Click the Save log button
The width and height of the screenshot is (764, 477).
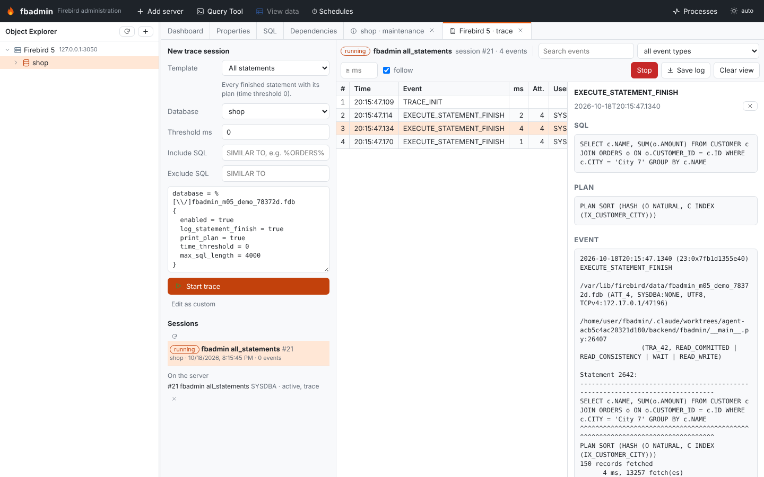tap(686, 70)
